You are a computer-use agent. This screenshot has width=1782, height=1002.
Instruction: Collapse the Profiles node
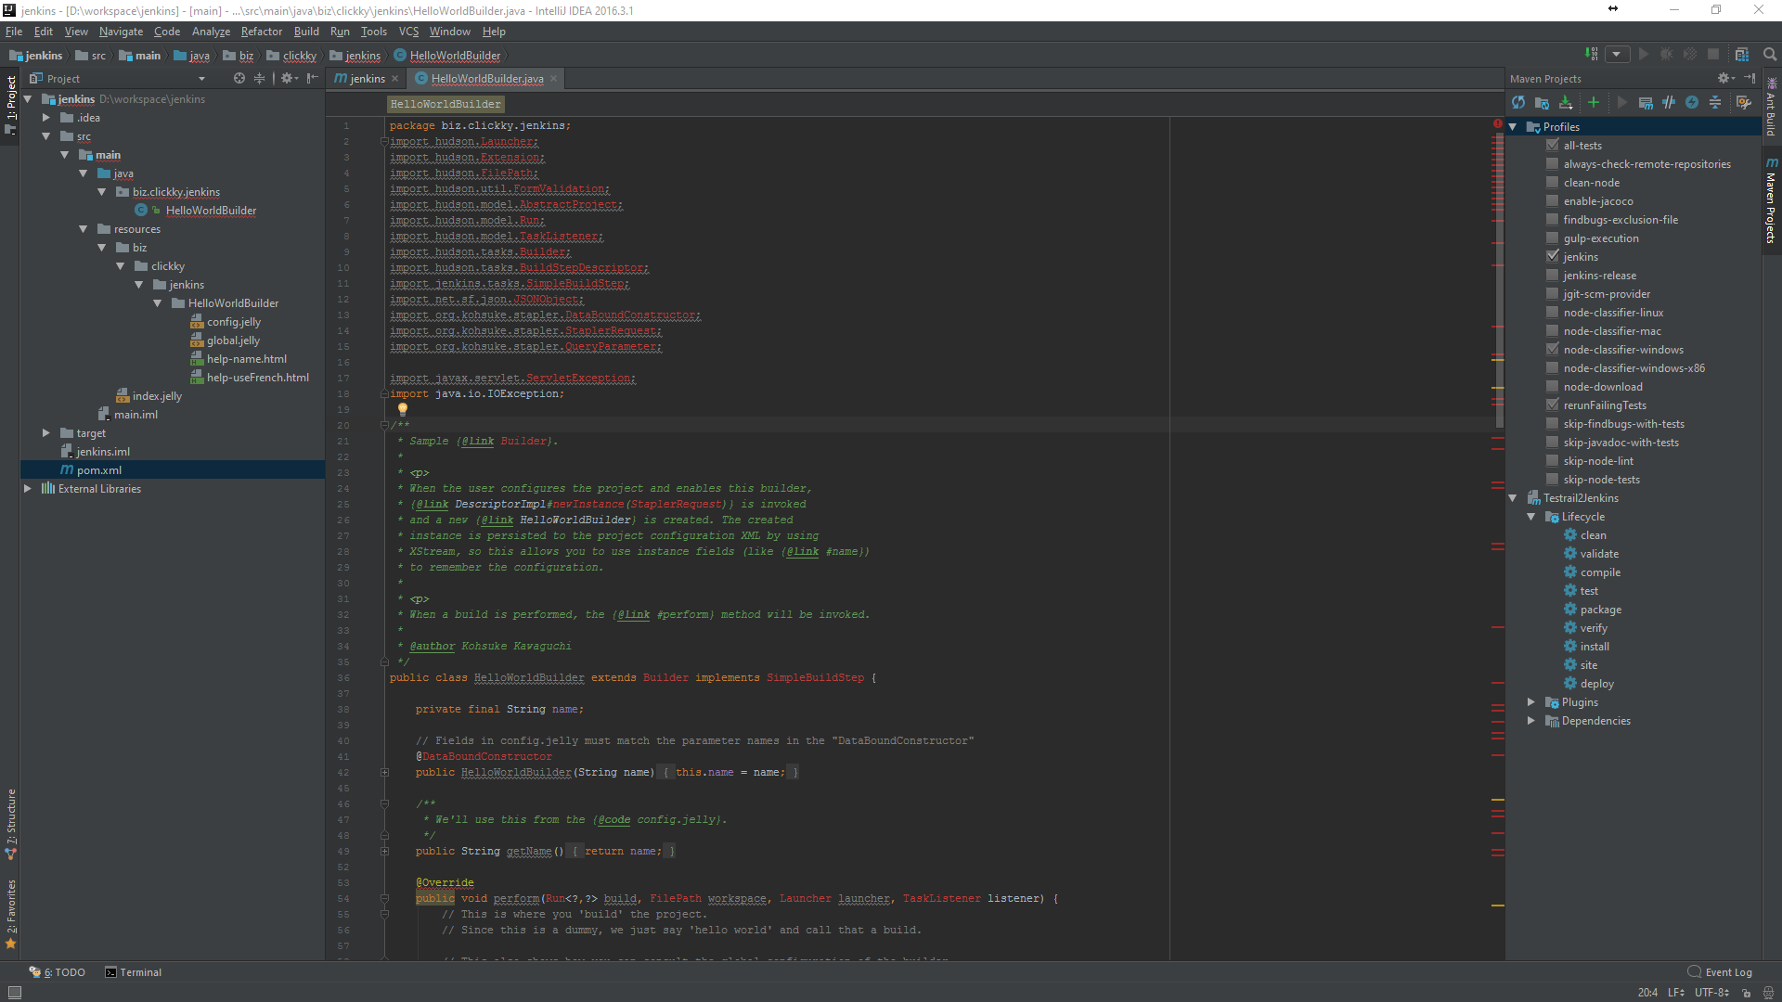point(1514,127)
